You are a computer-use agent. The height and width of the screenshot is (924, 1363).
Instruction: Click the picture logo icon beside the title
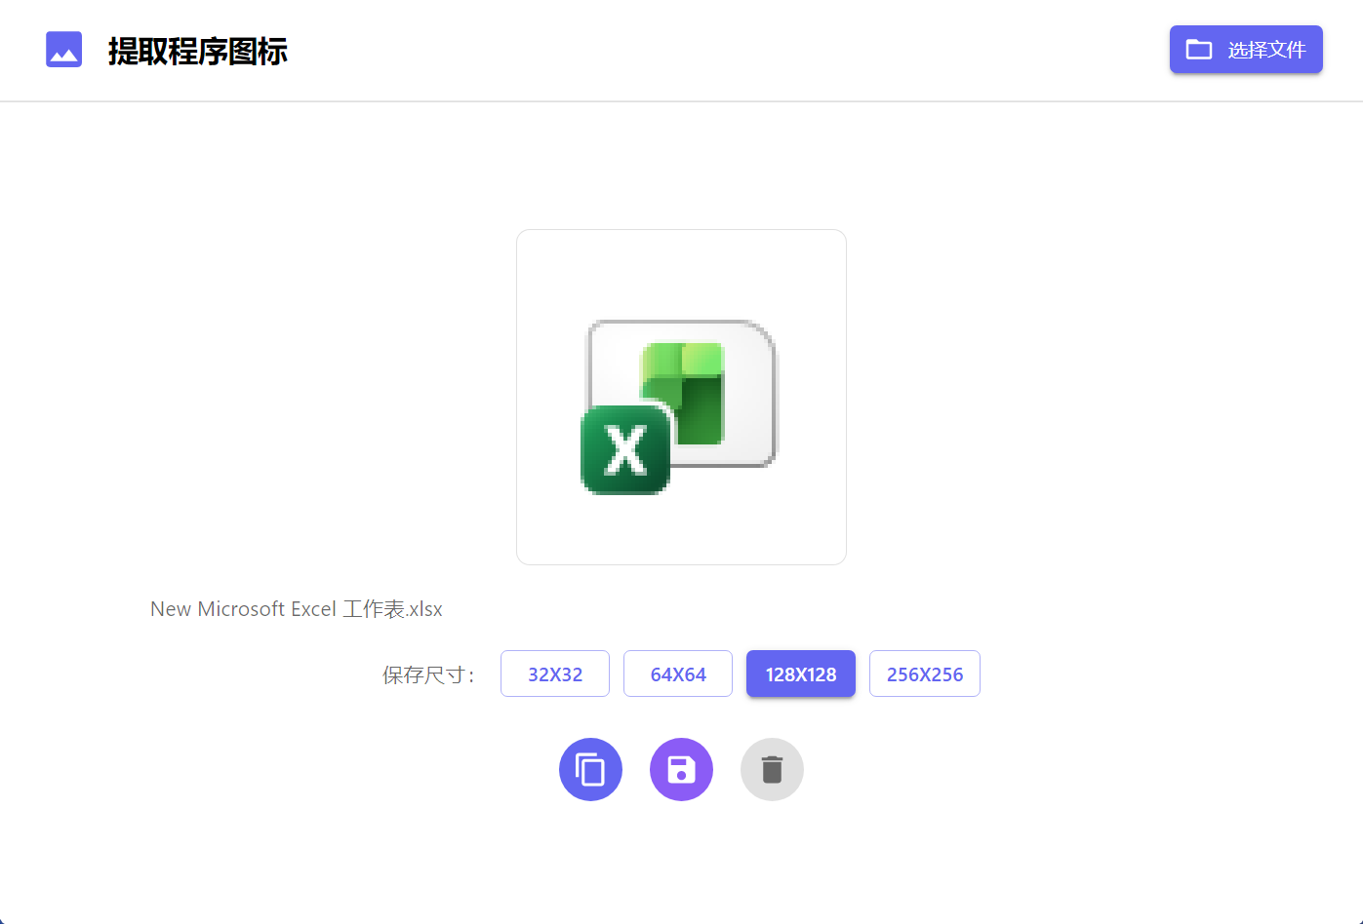tap(63, 50)
